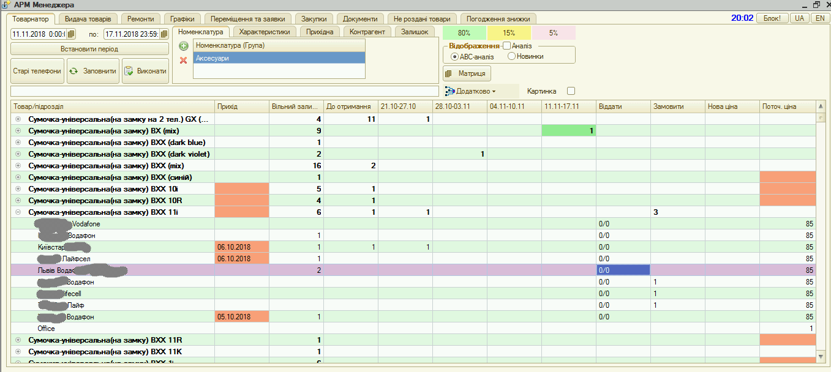Click the red X delete row icon
Screen dimensions: 831x372
184,60
